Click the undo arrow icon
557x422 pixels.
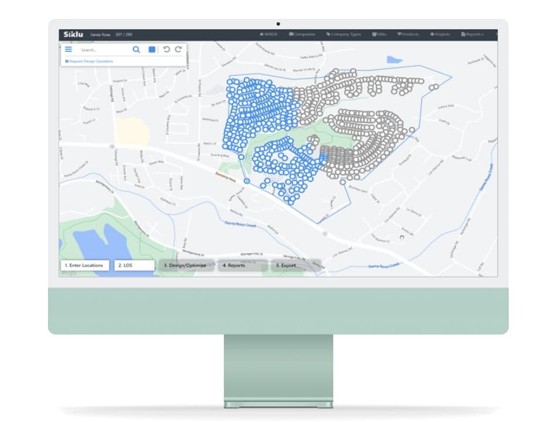[x=167, y=50]
